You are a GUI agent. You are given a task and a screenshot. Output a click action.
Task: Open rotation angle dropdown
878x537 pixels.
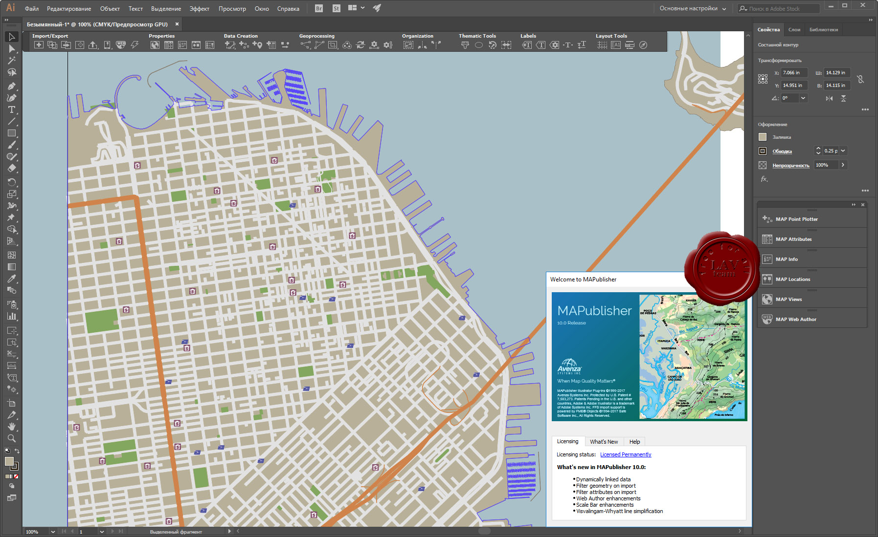tap(803, 98)
